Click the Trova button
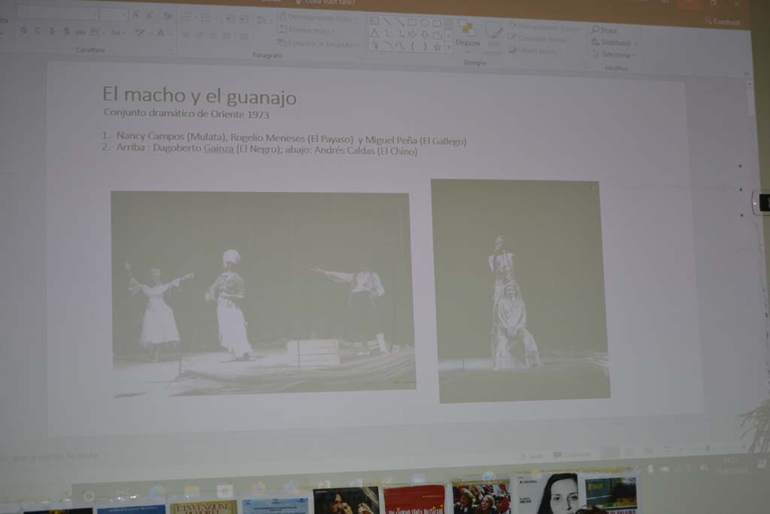 click(x=605, y=30)
